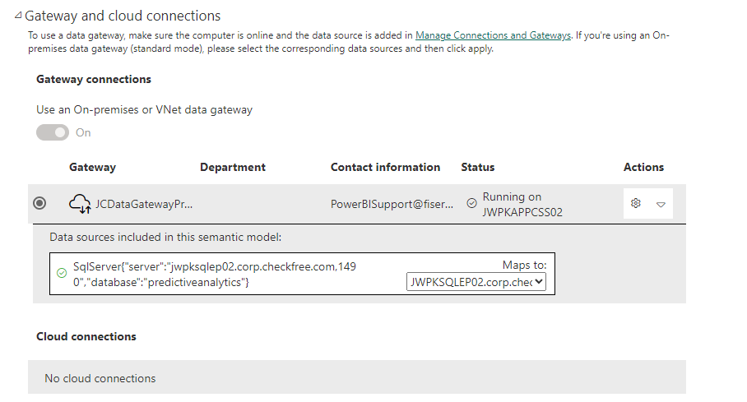Open the Maps to dropdown
This screenshot has height=402, width=747.
coord(476,281)
